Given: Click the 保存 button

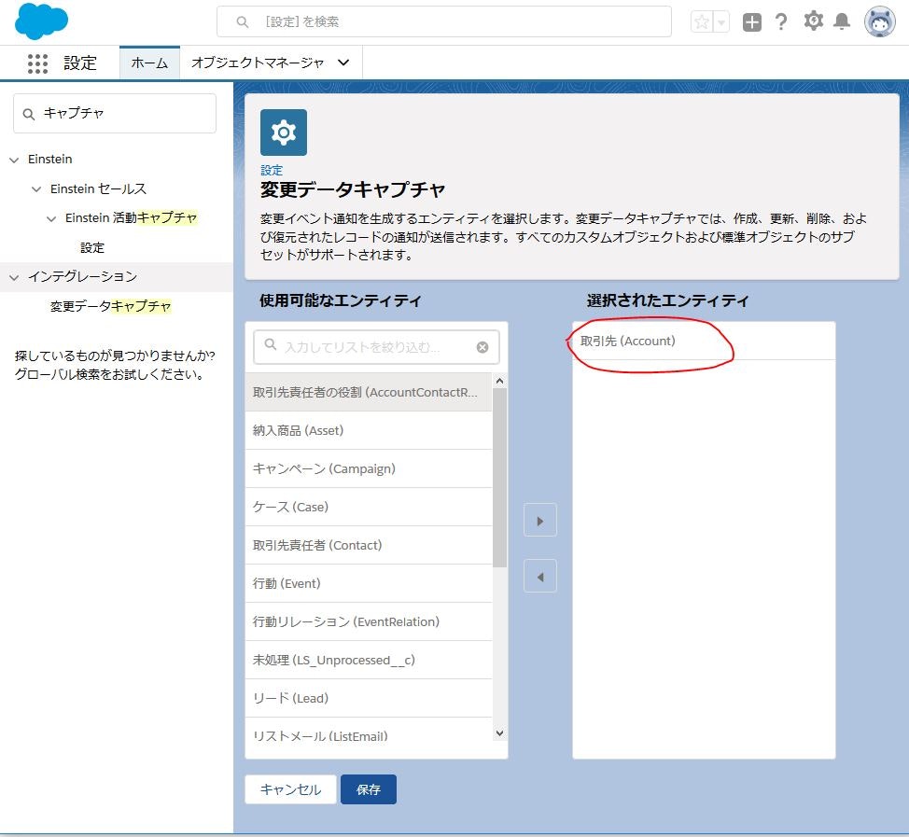Looking at the screenshot, I should (369, 788).
